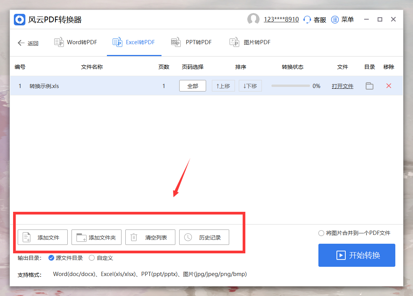The height and width of the screenshot is (296, 413).
Task: Select page range 全部 button
Action: pos(193,86)
